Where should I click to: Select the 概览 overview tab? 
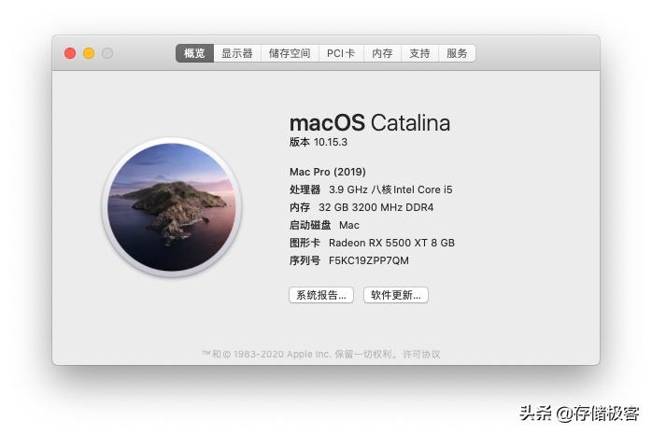click(x=194, y=53)
